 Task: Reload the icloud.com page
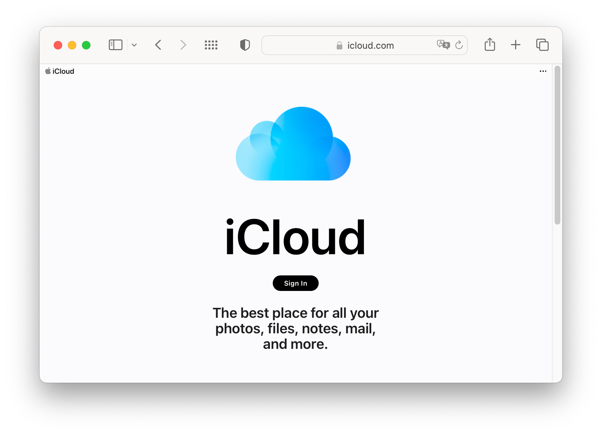point(459,45)
